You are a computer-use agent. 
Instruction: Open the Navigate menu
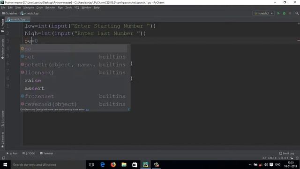click(x=29, y=8)
